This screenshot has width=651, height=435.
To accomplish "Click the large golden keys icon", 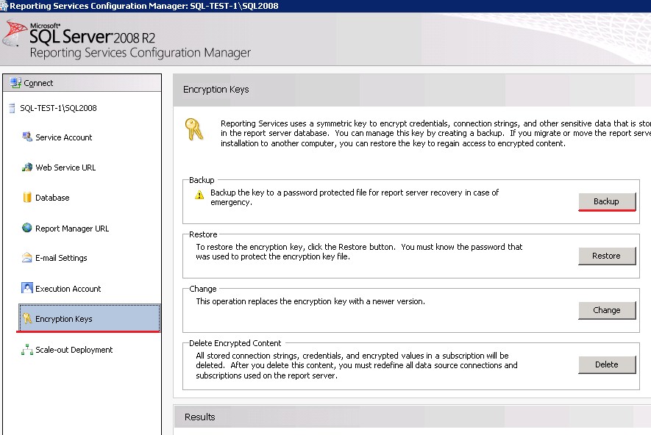I will coord(194,129).
